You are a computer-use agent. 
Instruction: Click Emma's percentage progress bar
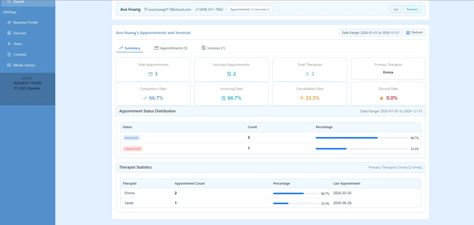tap(296, 193)
